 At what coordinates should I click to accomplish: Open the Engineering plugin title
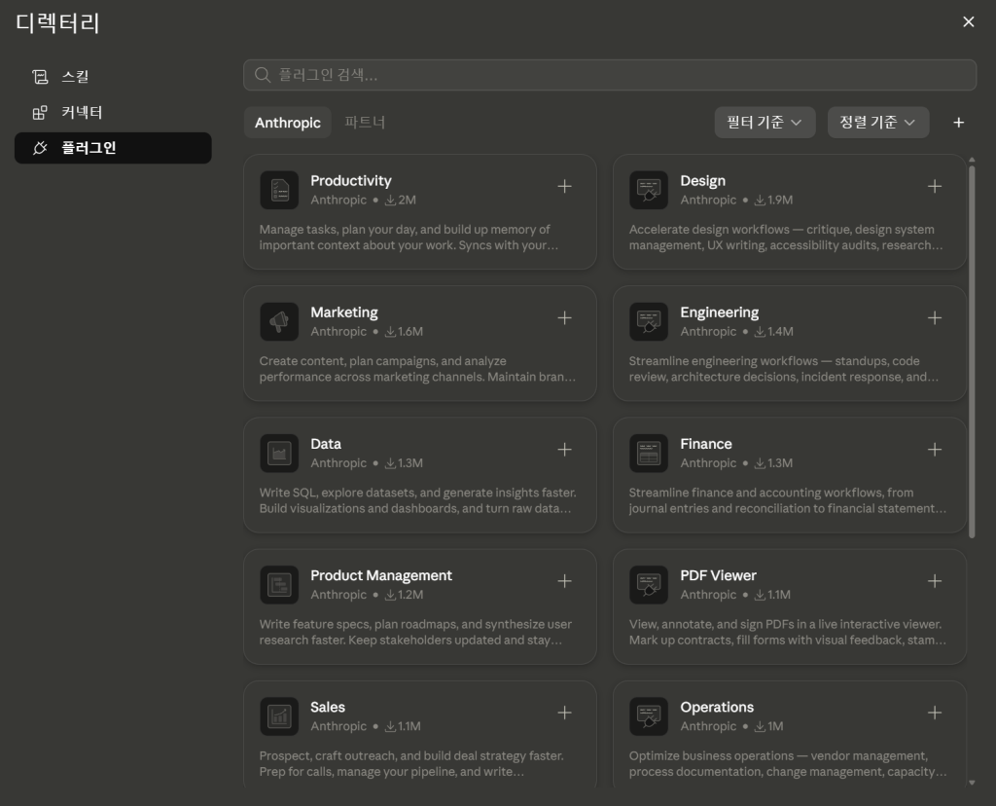tap(719, 312)
